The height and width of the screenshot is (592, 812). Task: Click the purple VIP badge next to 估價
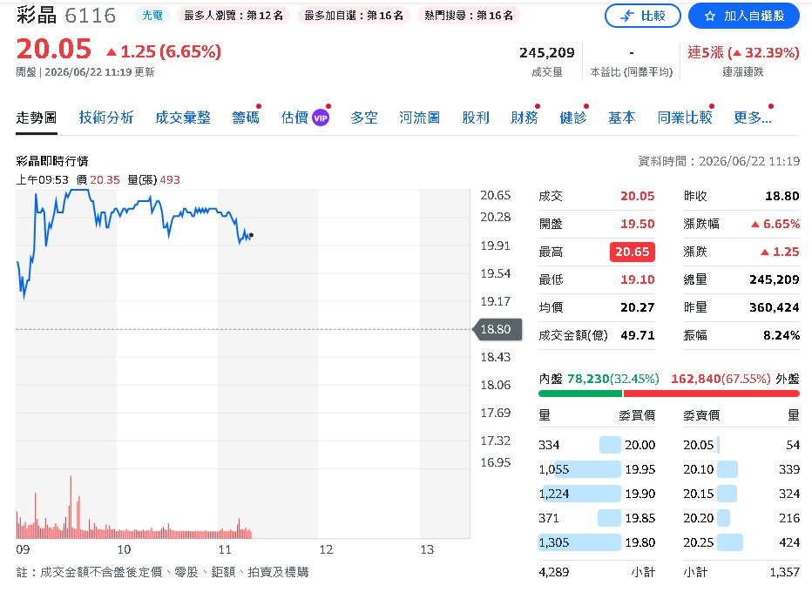tap(321, 118)
